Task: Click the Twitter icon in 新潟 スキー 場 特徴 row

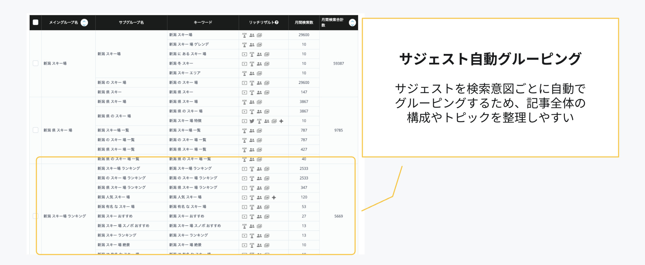Action: [x=252, y=121]
